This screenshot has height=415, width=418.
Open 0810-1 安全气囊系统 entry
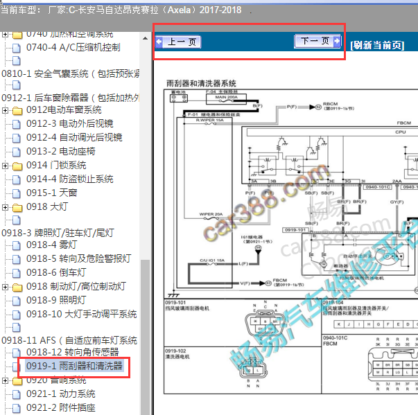tap(71, 73)
